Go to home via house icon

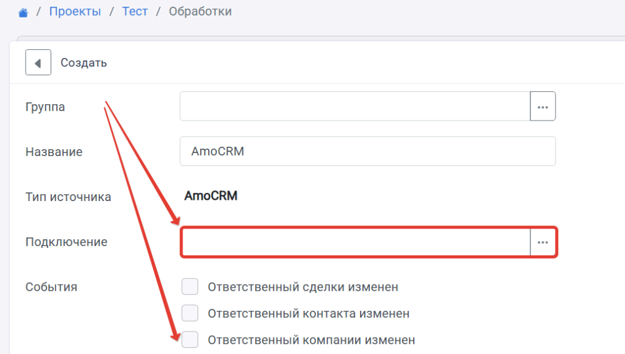coord(23,12)
